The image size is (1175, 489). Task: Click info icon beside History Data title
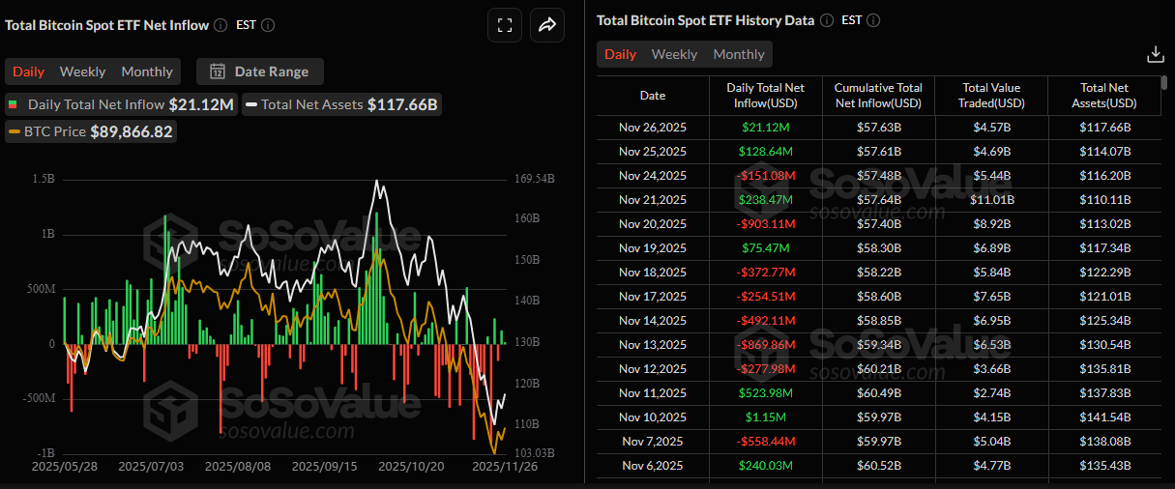[x=826, y=20]
